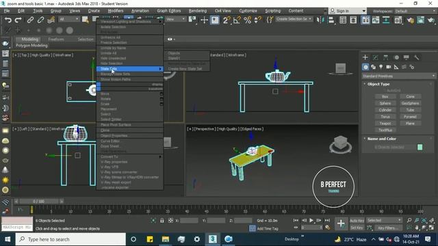Select the Shapes category icon

[373, 67]
